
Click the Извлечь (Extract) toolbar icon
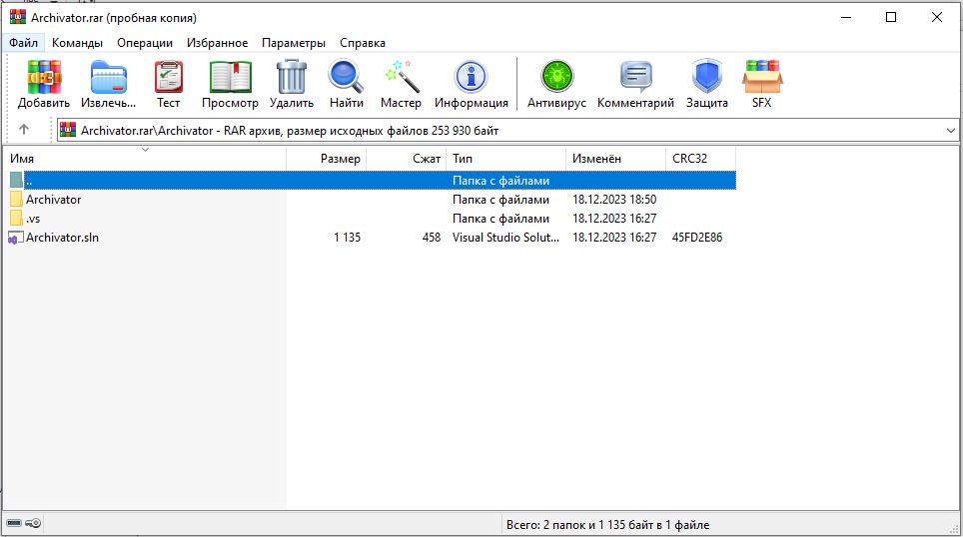point(108,77)
